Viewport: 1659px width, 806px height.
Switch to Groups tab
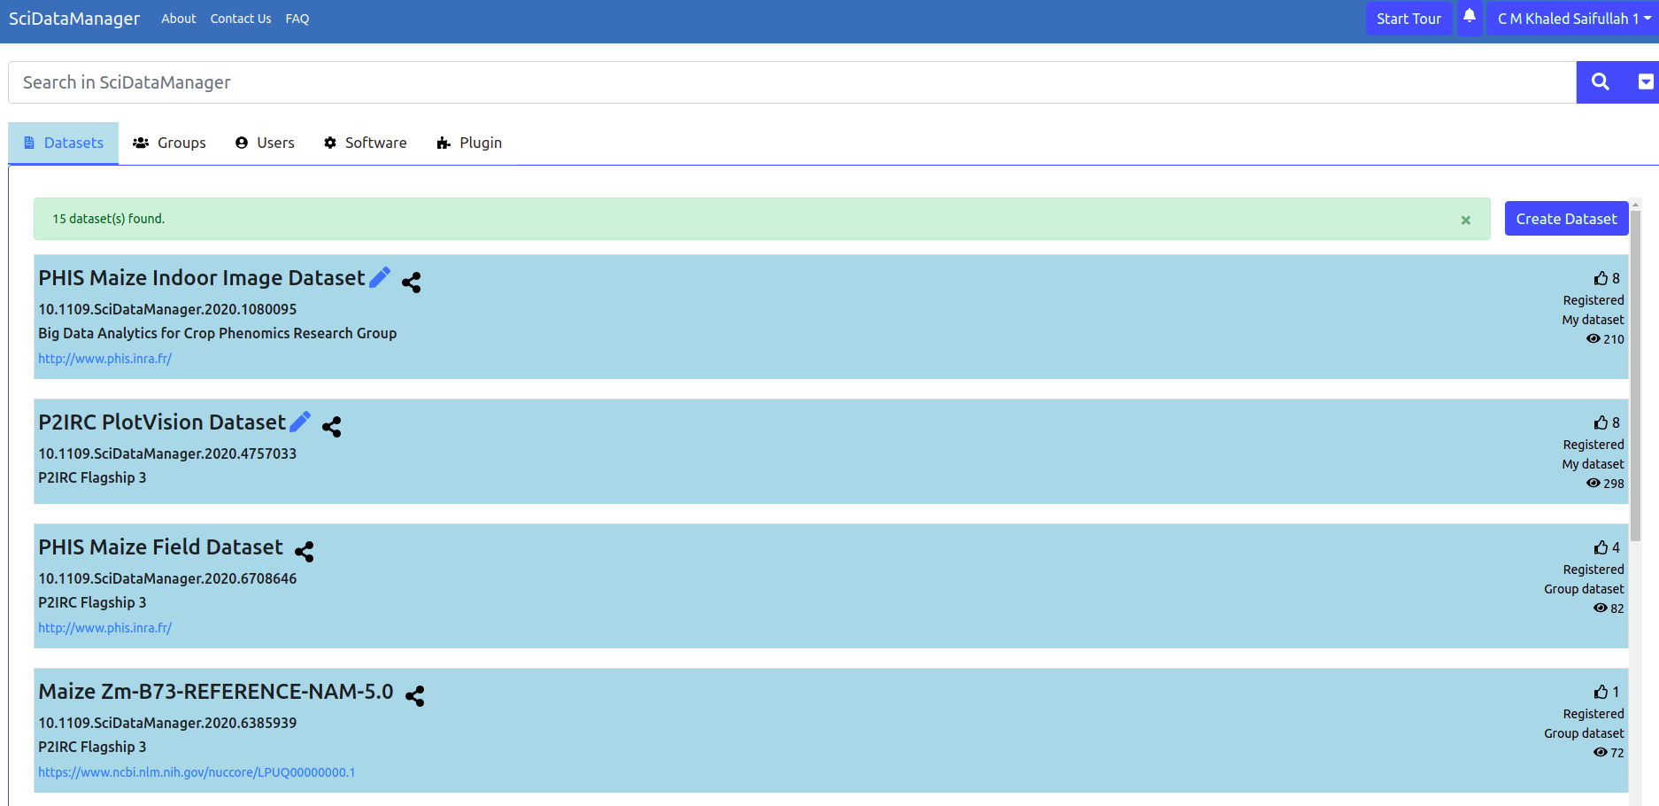coord(169,143)
